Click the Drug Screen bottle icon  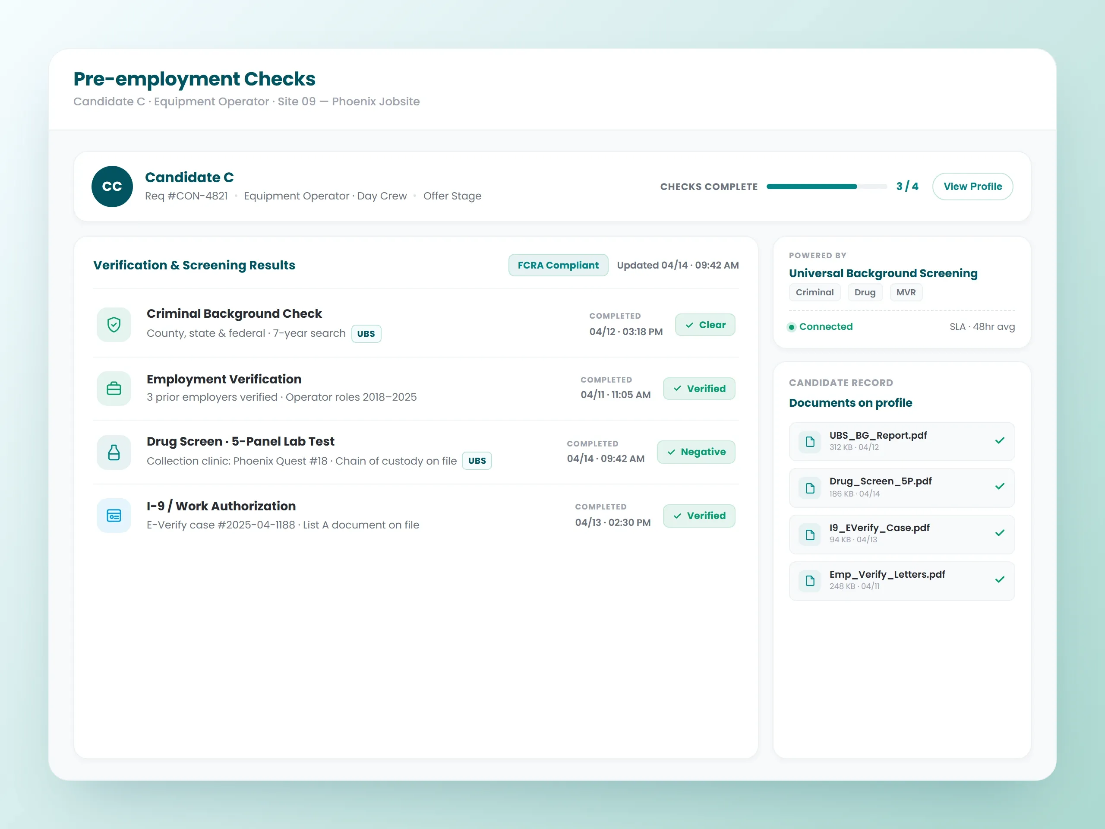tap(114, 452)
